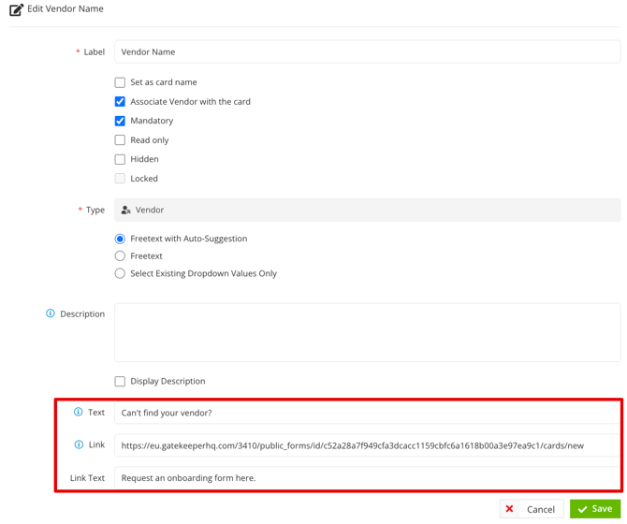627x524 pixels.
Task: Choose Select Existing Dropdown Values Only
Action: pos(120,273)
